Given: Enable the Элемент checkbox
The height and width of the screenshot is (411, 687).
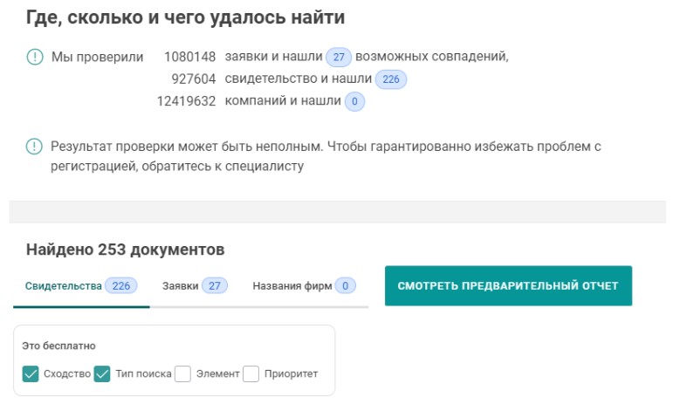Looking at the screenshot, I should click(182, 374).
